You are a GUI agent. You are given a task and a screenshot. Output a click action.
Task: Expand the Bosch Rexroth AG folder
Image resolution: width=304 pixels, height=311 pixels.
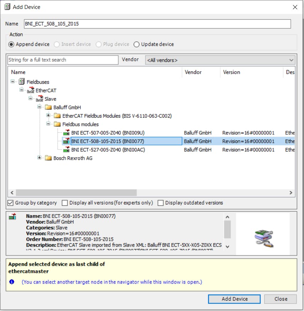[39, 158]
